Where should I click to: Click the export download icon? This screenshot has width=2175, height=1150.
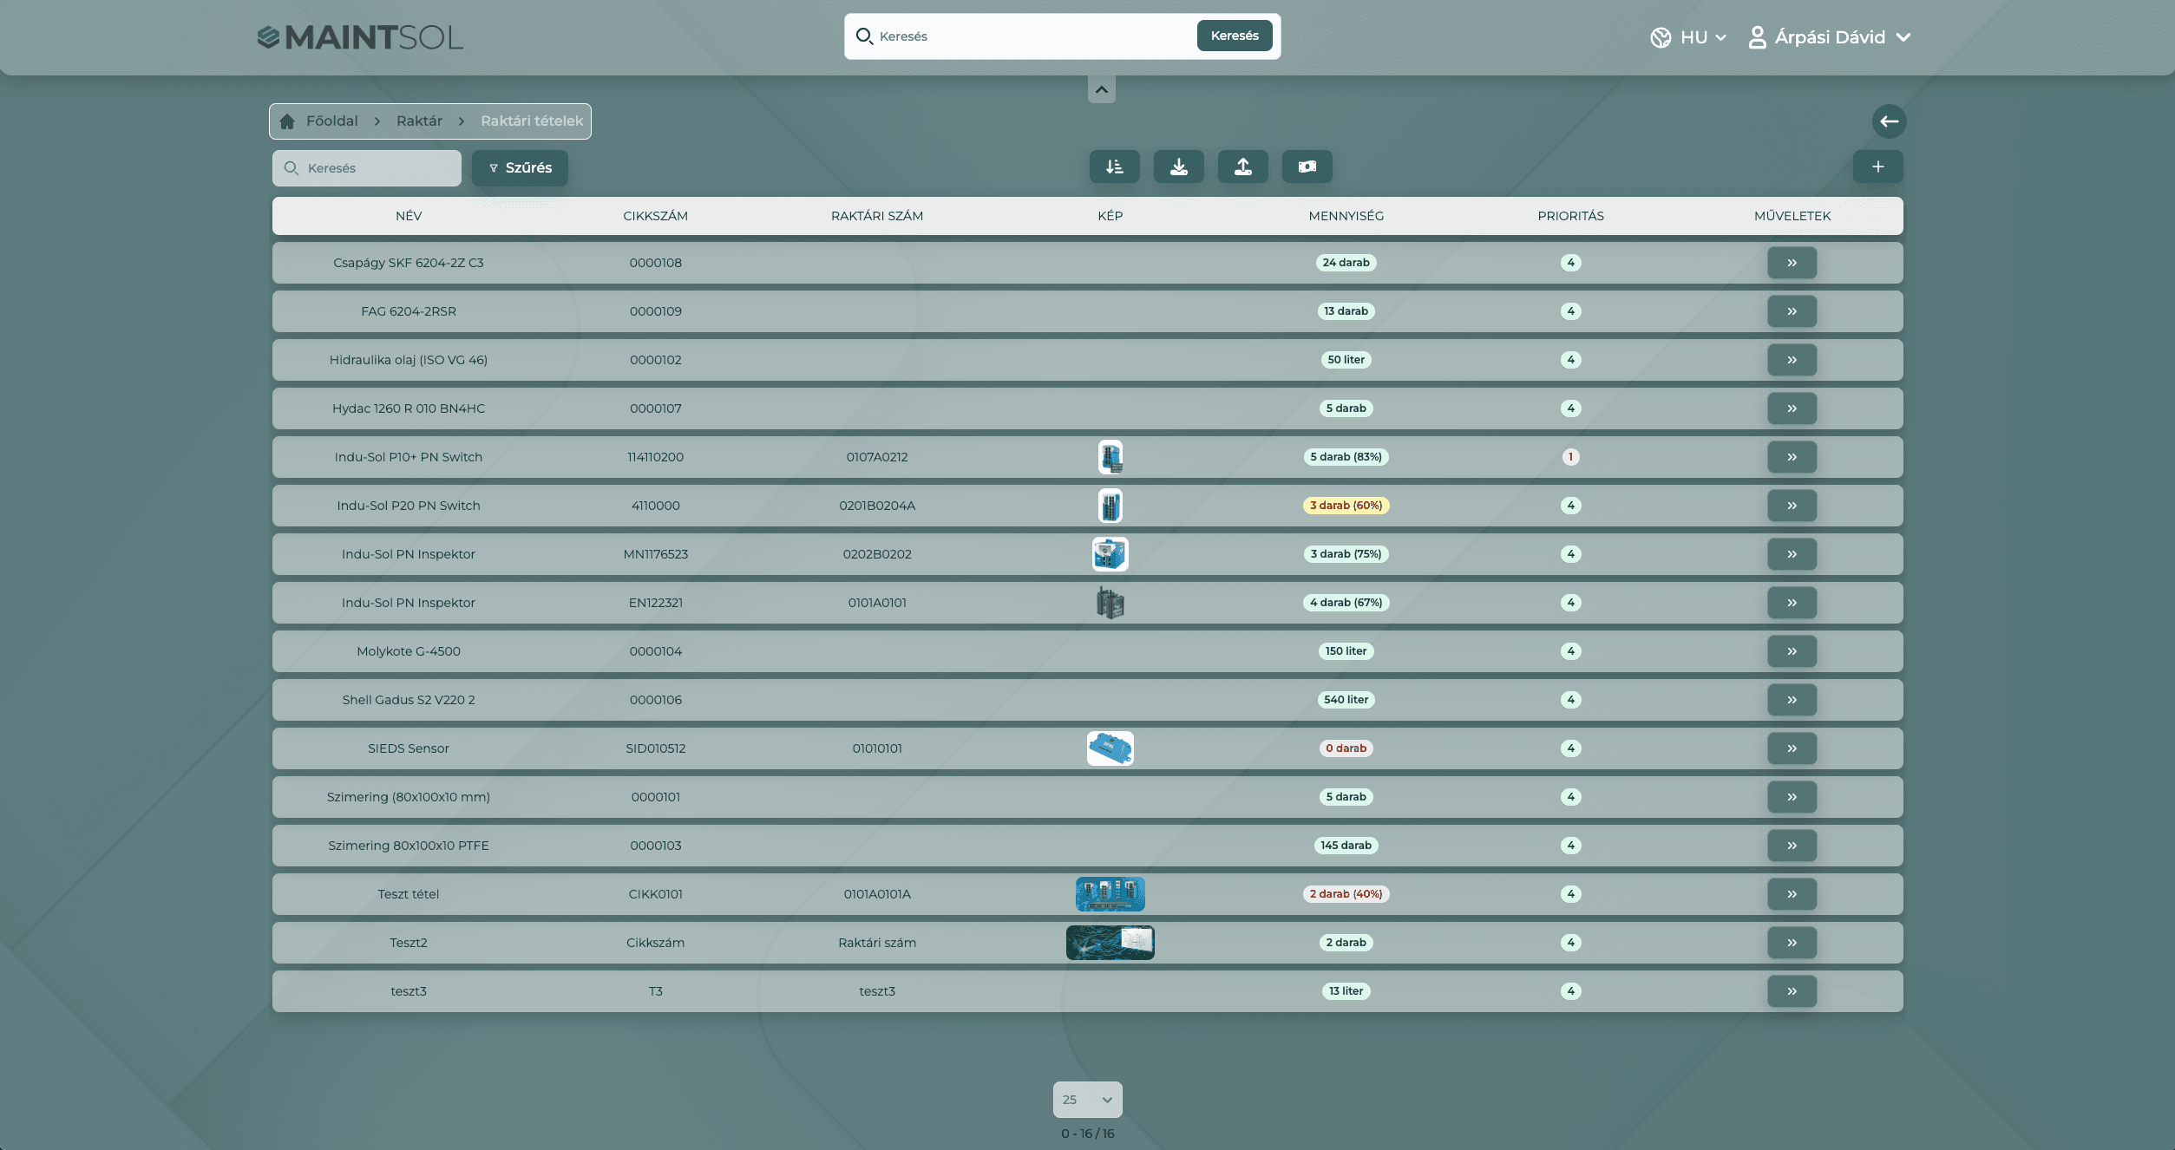point(1178,167)
